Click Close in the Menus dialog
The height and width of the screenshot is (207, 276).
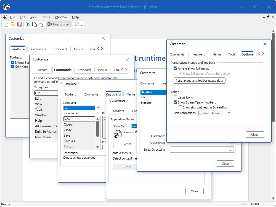pos(194,191)
